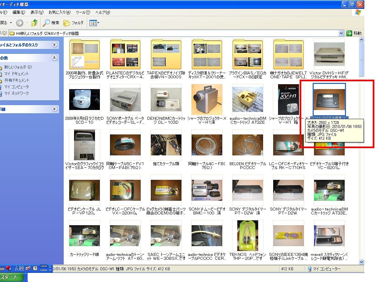Select the audio-technica AT33E cartridge thumbnail
This screenshot has width=376, height=282.
329,190
